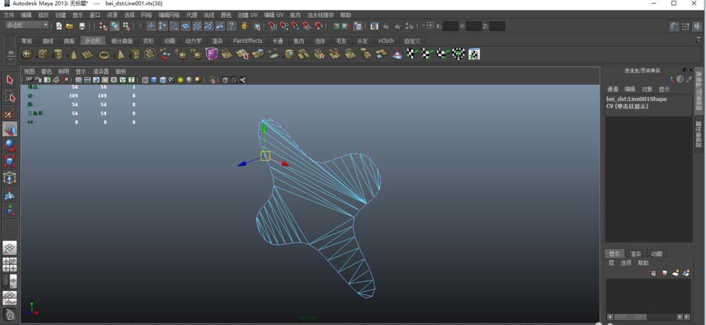Expand the 渲染器 viewport panel menu
Screen dimensions: 706x325
click(100, 71)
